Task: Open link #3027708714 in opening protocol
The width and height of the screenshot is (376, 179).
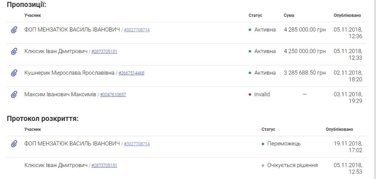Action: pos(137,144)
